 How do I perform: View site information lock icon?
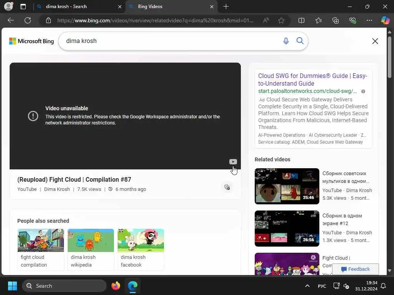click(x=48, y=20)
